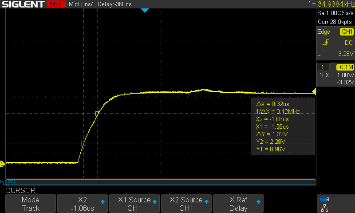Click the 1.00V/ vertical scale value
Viewport: 355px width, 213px height.
(345, 75)
